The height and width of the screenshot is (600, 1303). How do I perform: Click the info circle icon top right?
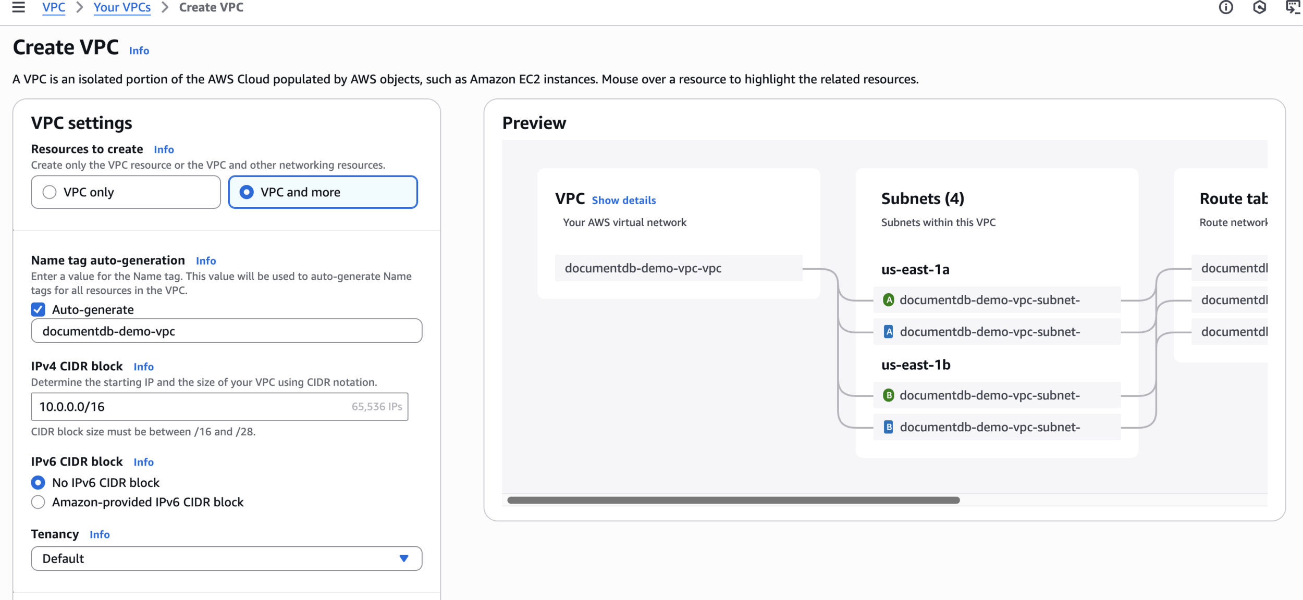(1226, 7)
